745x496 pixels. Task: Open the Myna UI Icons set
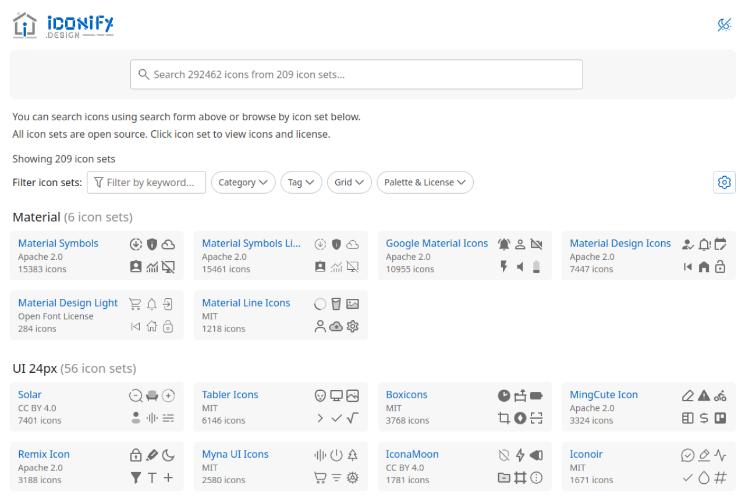(x=235, y=454)
